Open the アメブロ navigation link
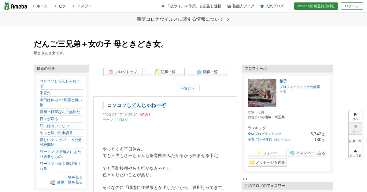Screen dimensions: 367x192 (x=84, y=6)
